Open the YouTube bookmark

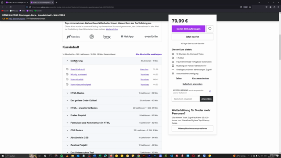click(5, 11)
